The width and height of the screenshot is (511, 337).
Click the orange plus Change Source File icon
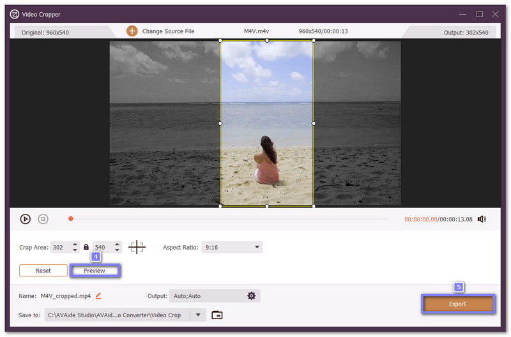click(x=132, y=31)
